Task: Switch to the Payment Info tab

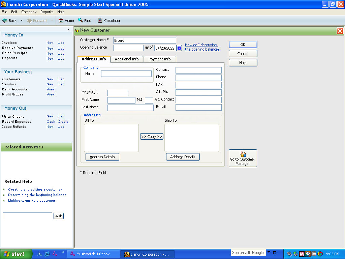Action: 159,59
